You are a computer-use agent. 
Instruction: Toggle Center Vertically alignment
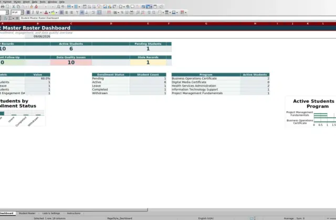82,13
